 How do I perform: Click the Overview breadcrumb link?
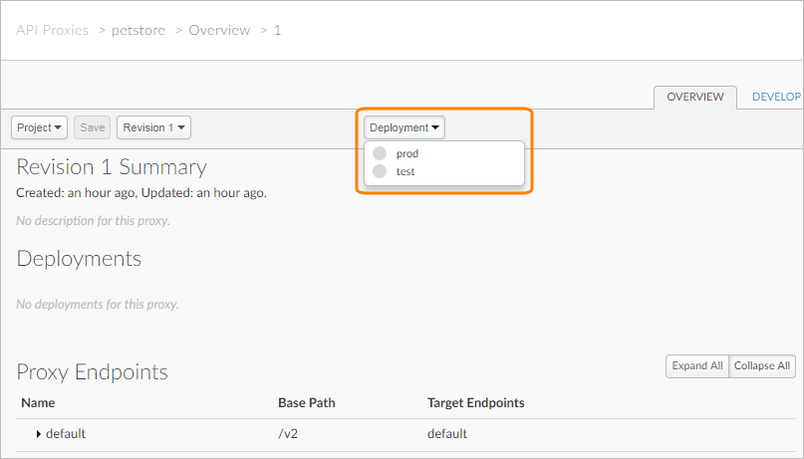(x=219, y=30)
